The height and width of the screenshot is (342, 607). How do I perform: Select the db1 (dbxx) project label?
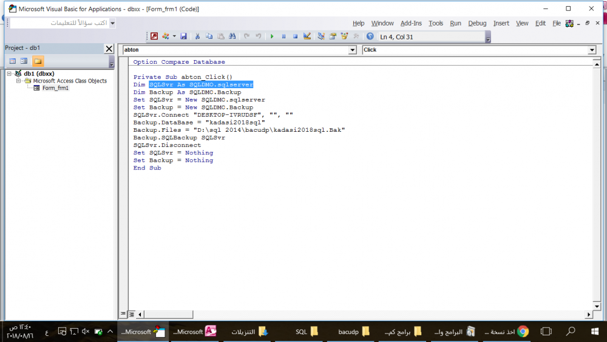39,74
